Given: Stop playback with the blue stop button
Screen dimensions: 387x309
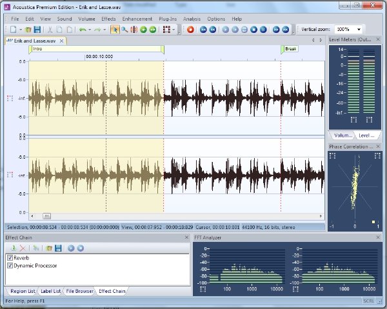Looking at the screenshot, I should tap(253, 30).
